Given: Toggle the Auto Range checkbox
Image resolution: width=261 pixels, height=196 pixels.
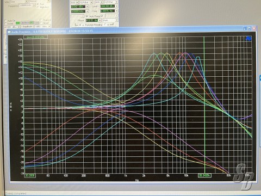Looking at the screenshot, I should coord(87,16).
